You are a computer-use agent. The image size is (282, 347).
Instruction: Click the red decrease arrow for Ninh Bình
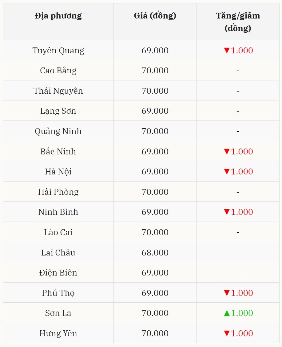coord(227,212)
